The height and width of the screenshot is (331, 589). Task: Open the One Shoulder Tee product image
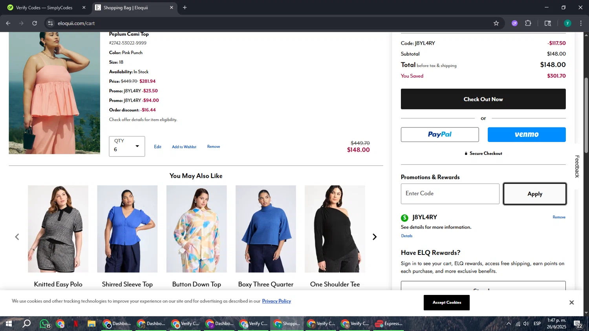(335, 229)
